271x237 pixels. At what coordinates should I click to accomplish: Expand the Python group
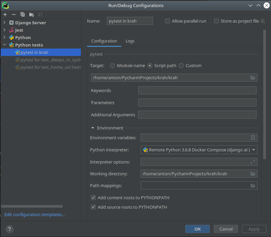[x=4, y=37]
